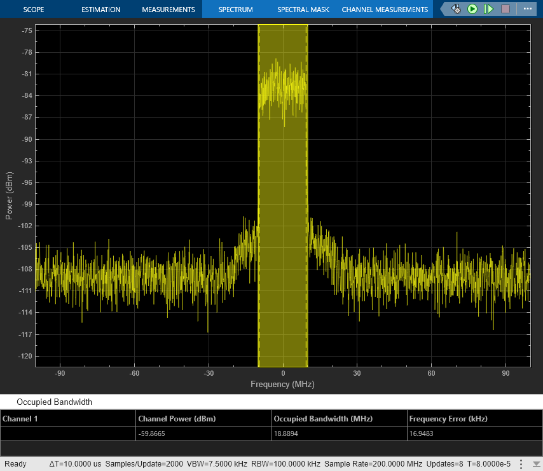Click the Occupied Bandwidth (MHz) column header
The image size is (543, 471).
pyautogui.click(x=322, y=419)
